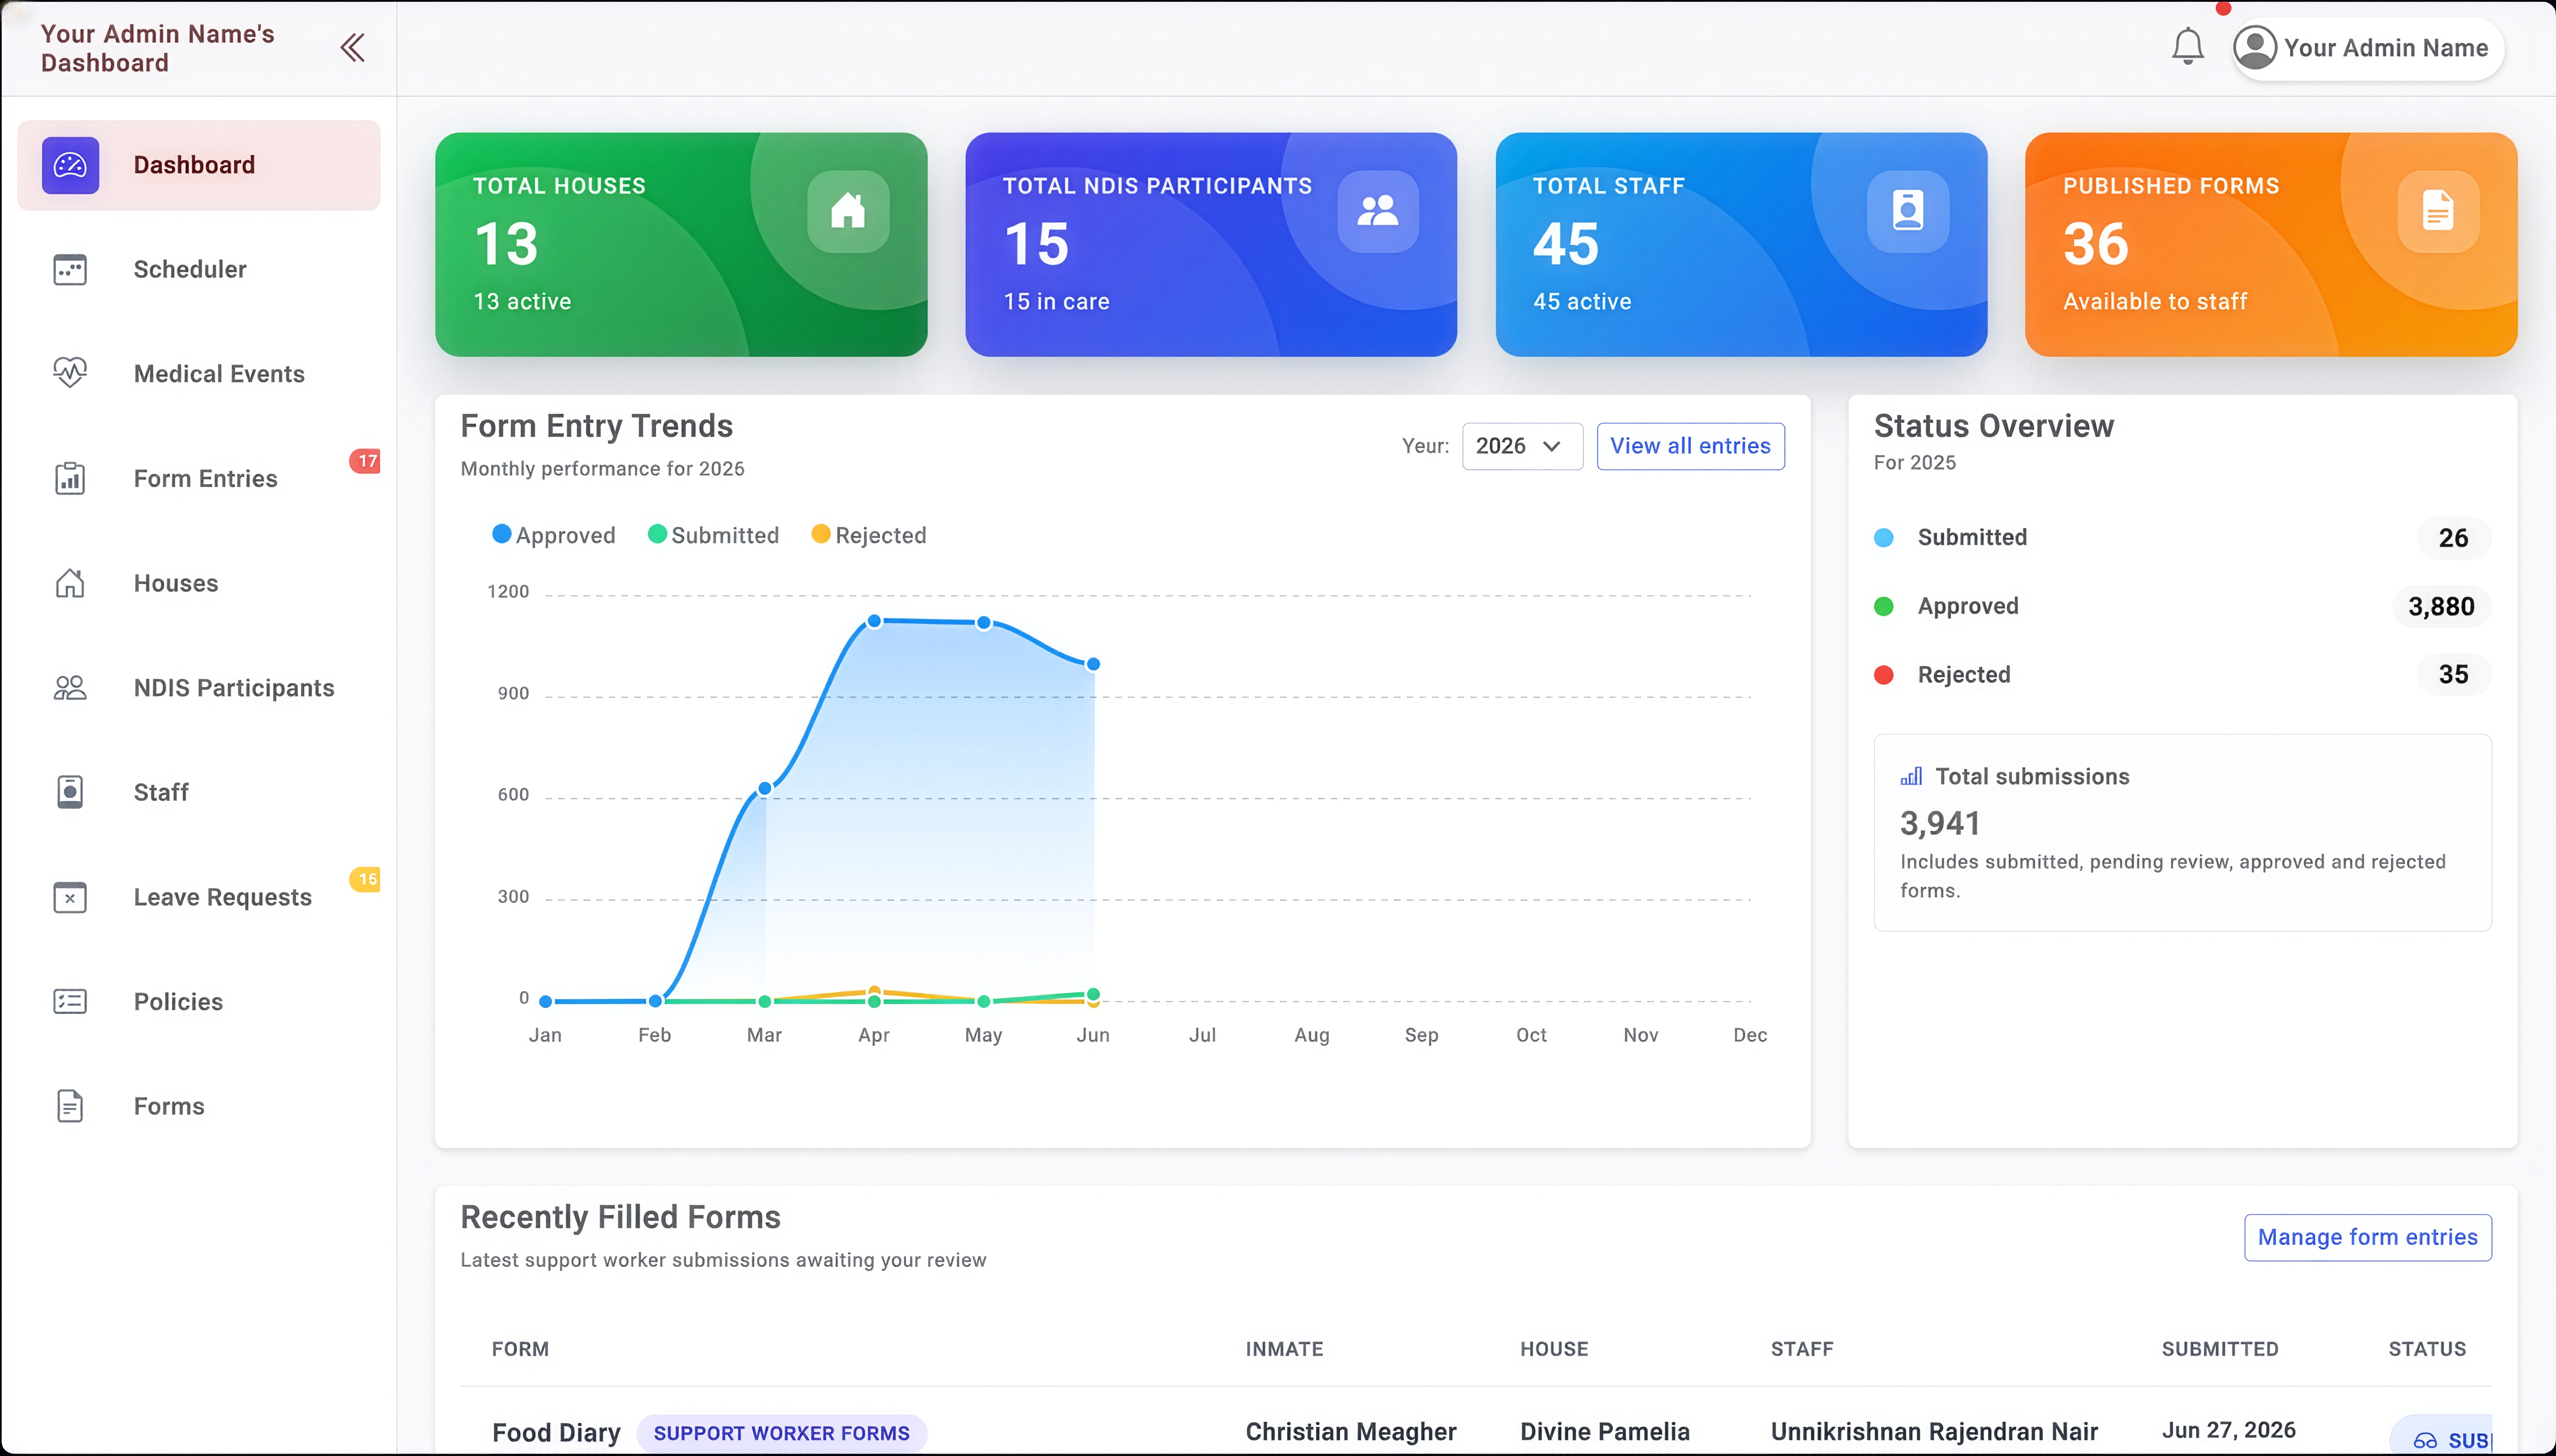Click the Total Houses home icon
This screenshot has width=2556, height=1456.
pos(847,211)
